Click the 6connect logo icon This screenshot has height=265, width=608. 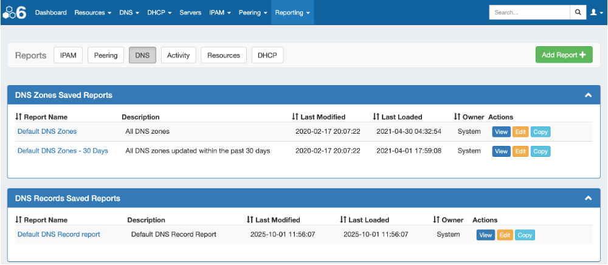pyautogui.click(x=15, y=12)
